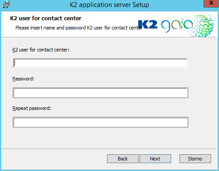Click the 'Password:' label
The width and height of the screenshot is (219, 171).
click(x=23, y=79)
